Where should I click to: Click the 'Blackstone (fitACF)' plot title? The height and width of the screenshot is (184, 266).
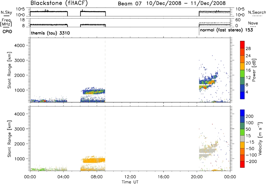tap(59, 3)
